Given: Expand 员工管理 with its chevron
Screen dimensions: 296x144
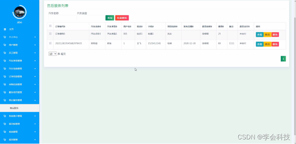Looking at the screenshot, I should click(35, 53).
